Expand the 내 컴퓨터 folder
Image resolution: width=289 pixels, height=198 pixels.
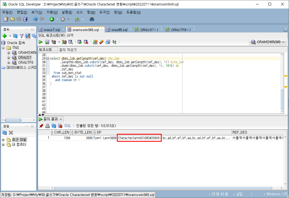click(x=3, y=145)
